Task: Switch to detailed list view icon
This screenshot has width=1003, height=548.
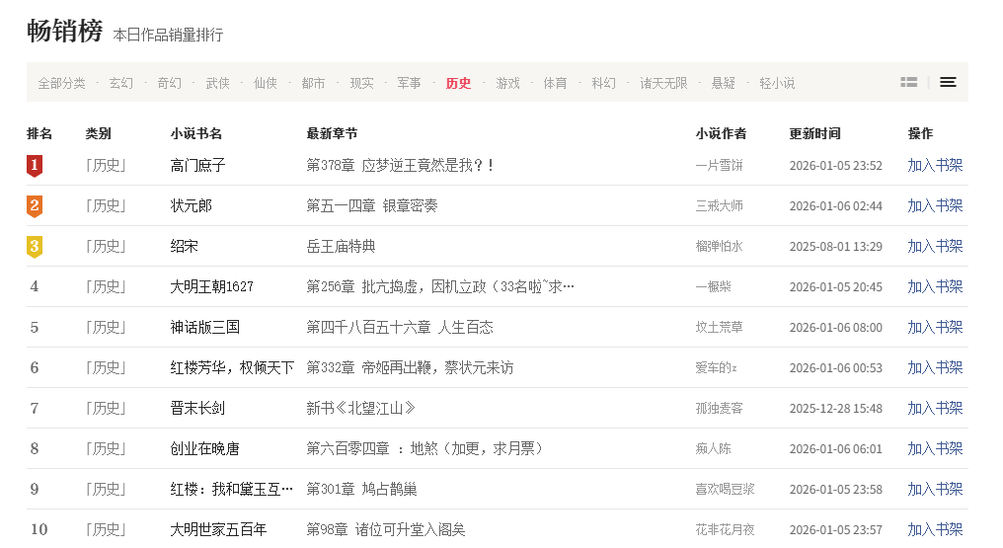Action: [909, 82]
